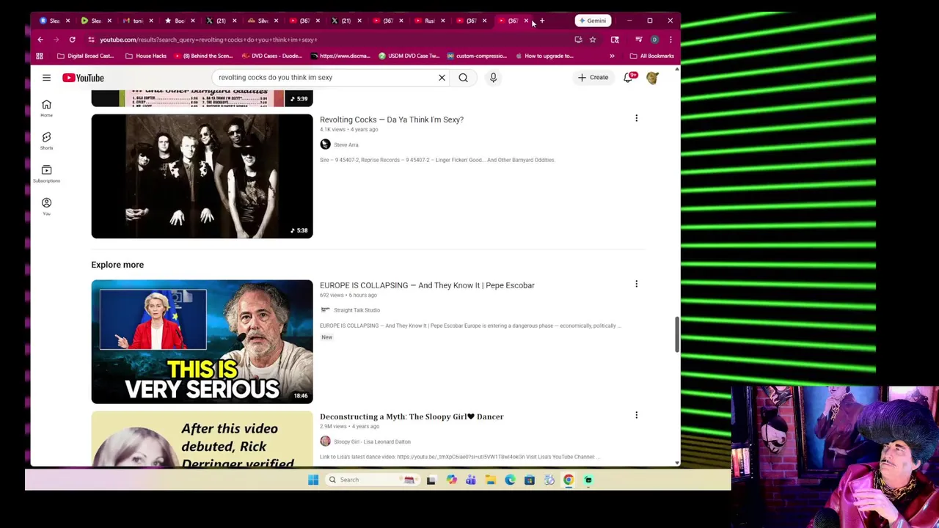Open Revolting Cocks — Da Ya Think I'm Sexy? title
The width and height of the screenshot is (939, 528).
392,120
